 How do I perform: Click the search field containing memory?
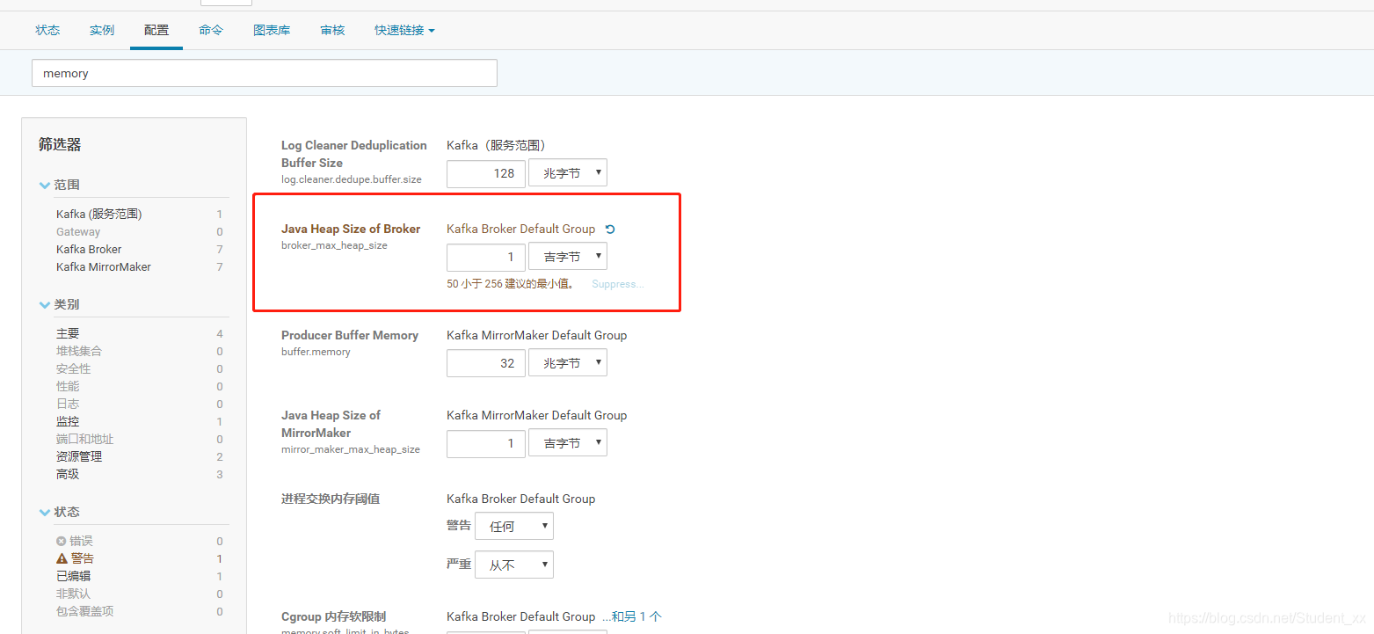(x=265, y=73)
